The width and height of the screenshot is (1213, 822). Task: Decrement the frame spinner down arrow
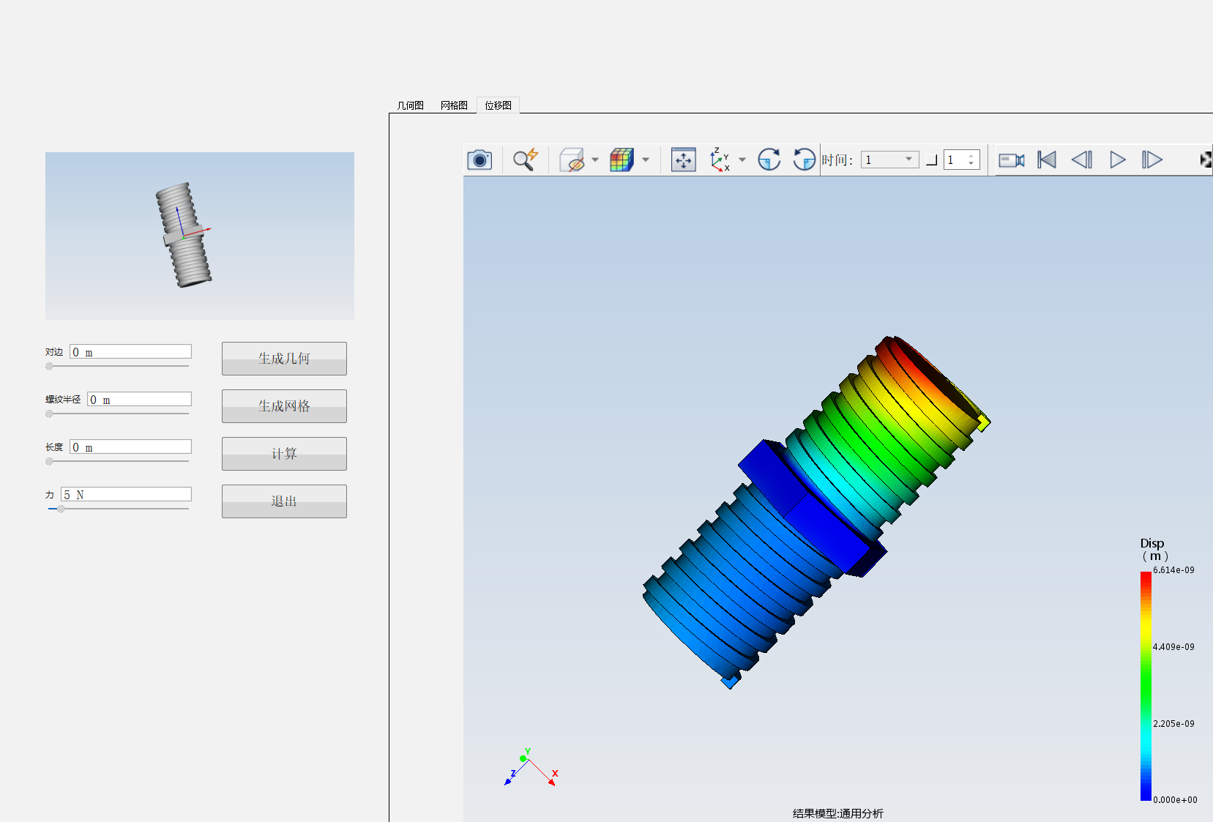click(971, 163)
